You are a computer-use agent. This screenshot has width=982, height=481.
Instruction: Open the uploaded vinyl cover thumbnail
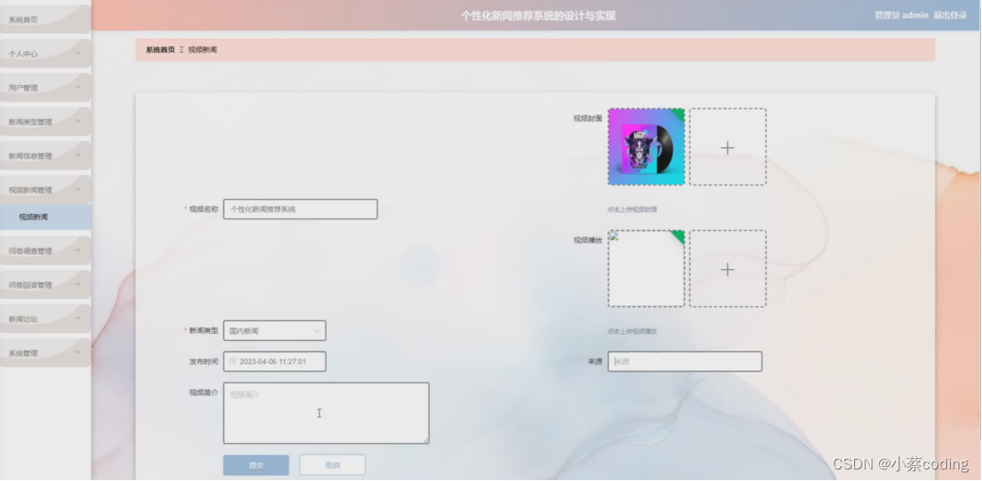point(645,147)
